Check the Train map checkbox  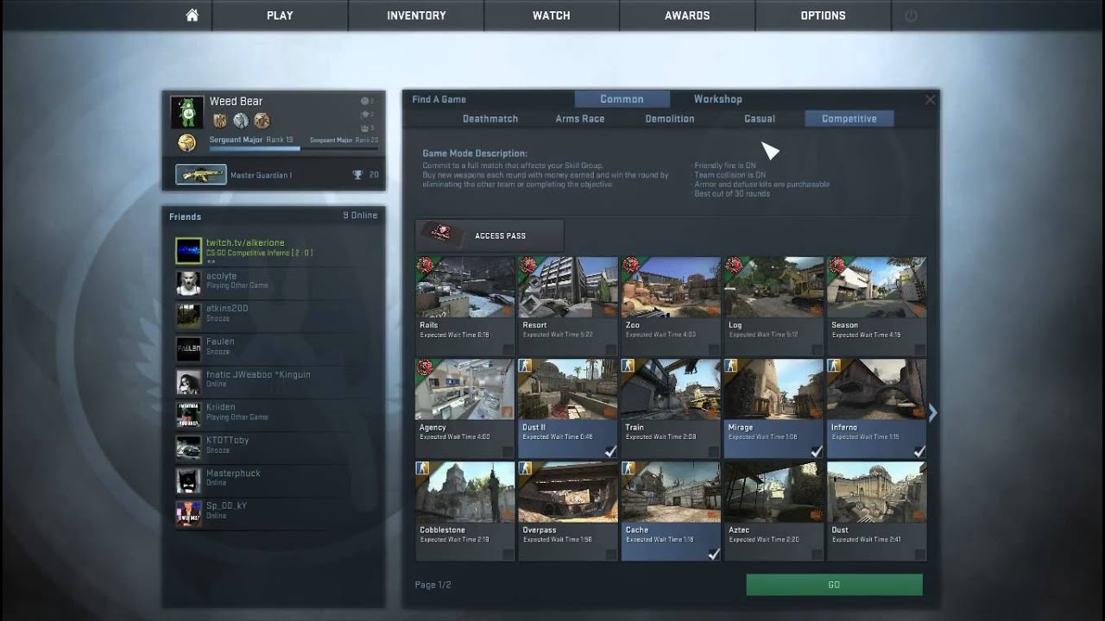[714, 452]
